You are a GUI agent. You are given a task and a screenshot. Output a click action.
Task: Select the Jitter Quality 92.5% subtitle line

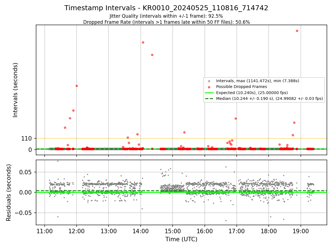(166, 16)
